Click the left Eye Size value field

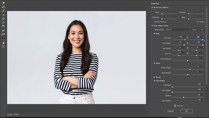click(x=182, y=37)
